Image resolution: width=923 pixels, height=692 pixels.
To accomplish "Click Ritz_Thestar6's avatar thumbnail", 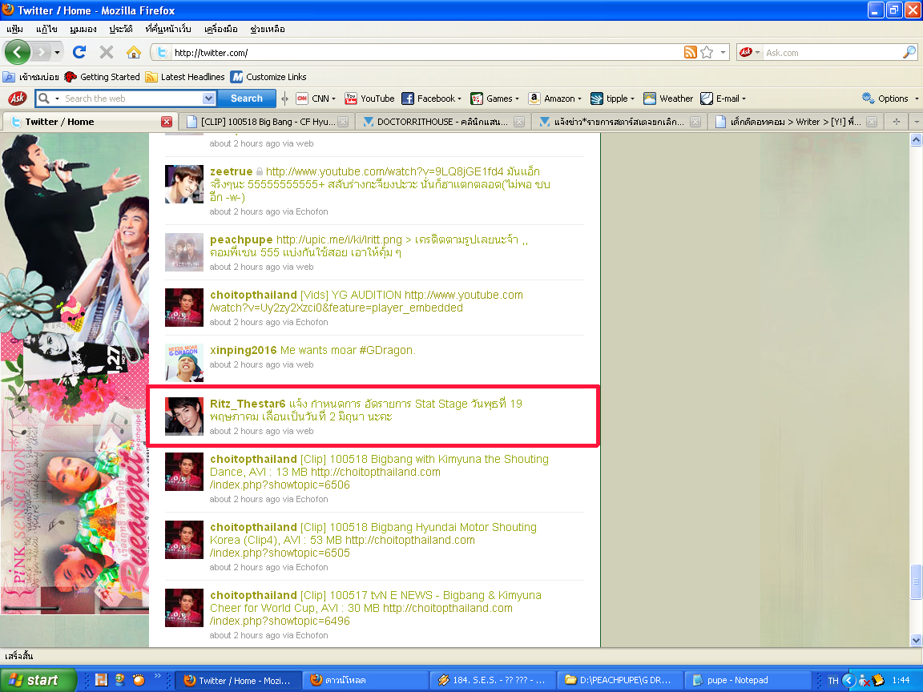I will (x=184, y=416).
